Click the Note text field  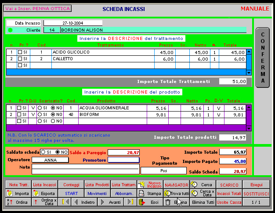point(86,169)
